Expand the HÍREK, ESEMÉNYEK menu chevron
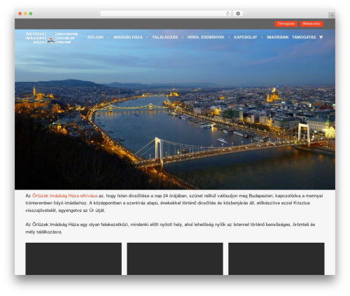This screenshot has height=296, width=350. coord(229,37)
